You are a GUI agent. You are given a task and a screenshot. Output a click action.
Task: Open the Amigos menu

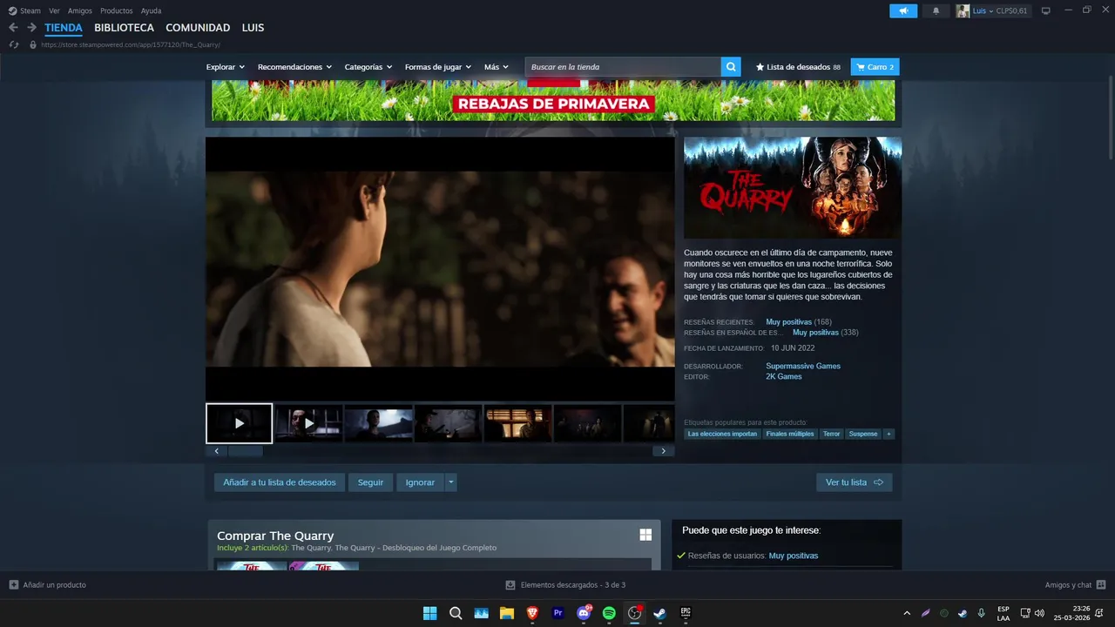pyautogui.click(x=80, y=10)
